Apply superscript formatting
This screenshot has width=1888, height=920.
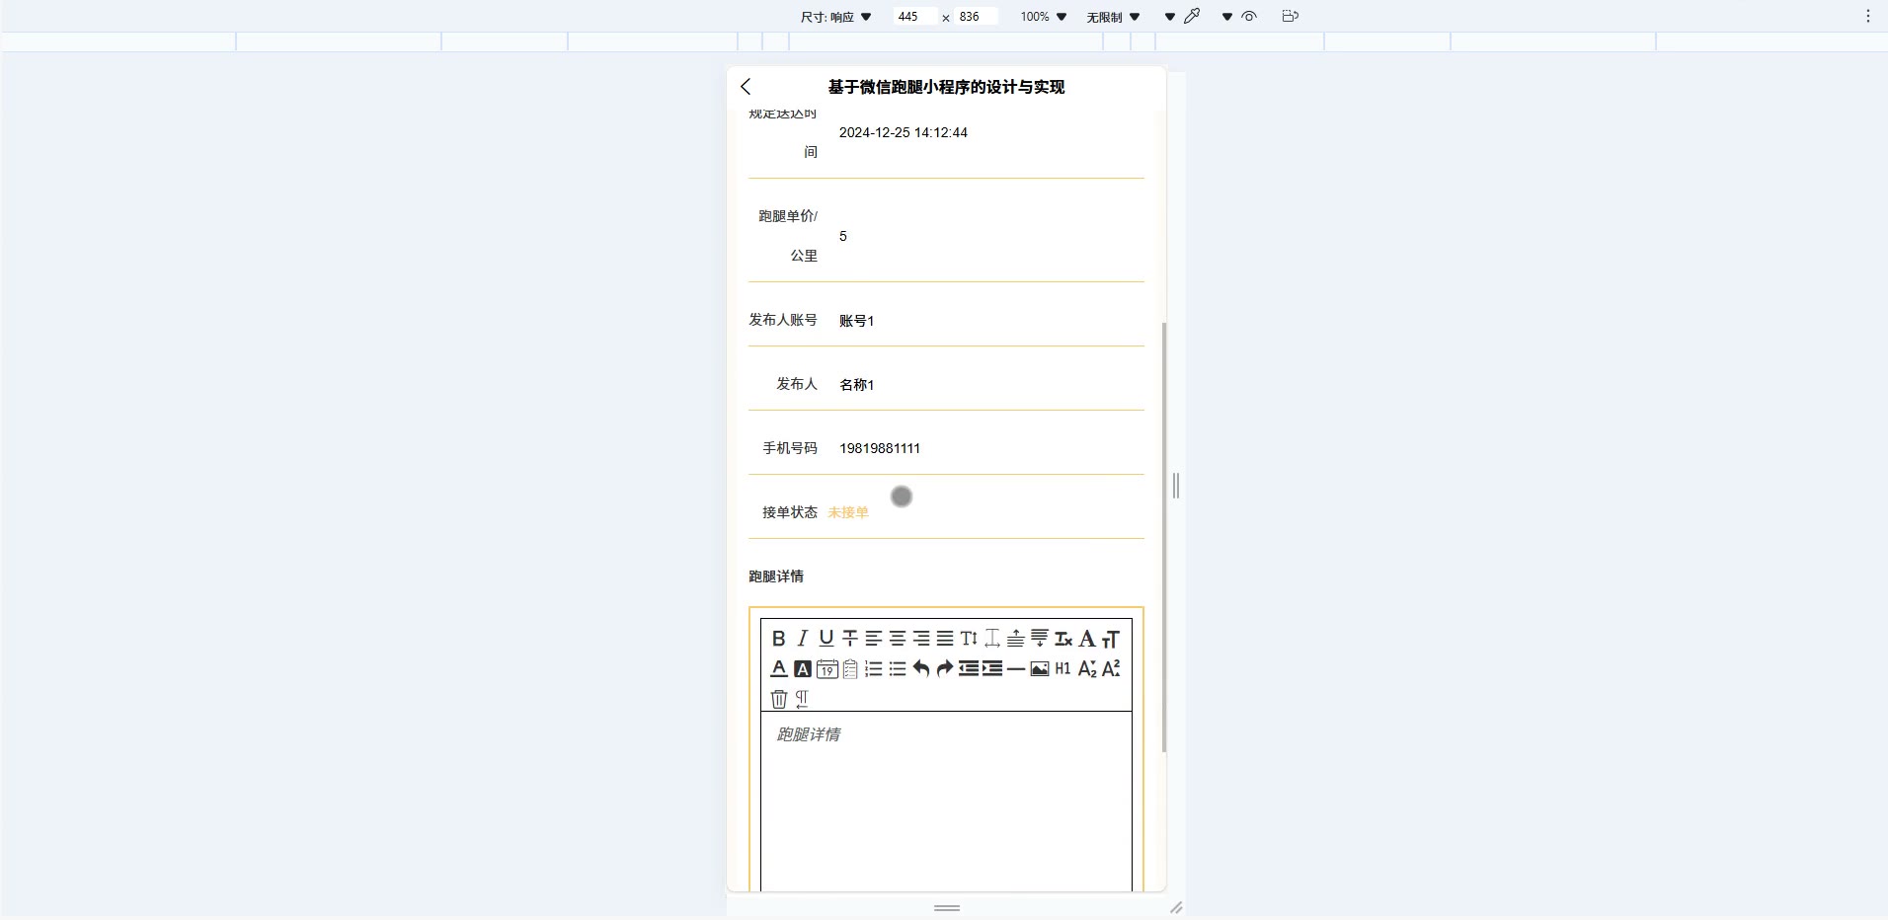click(1111, 669)
